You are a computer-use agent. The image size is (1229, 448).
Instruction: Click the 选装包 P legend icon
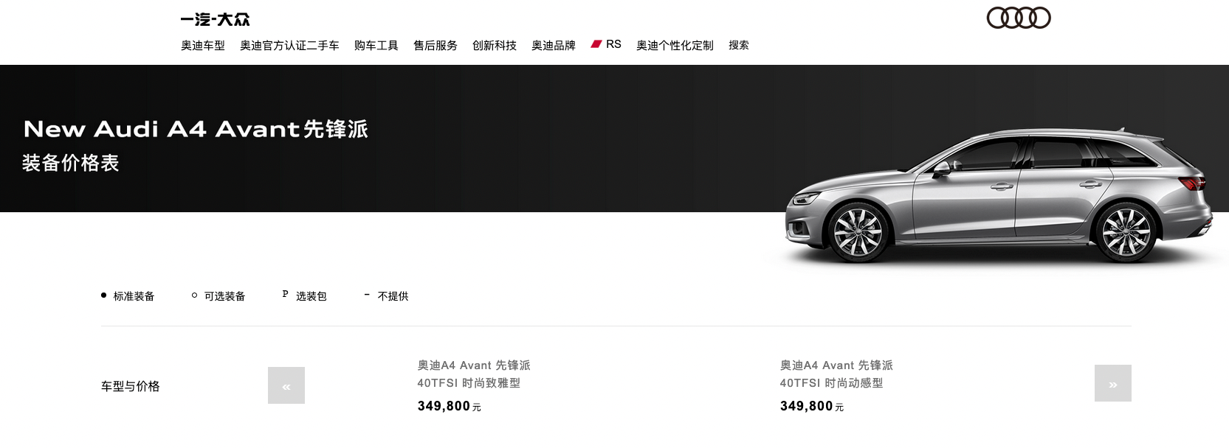coord(285,294)
